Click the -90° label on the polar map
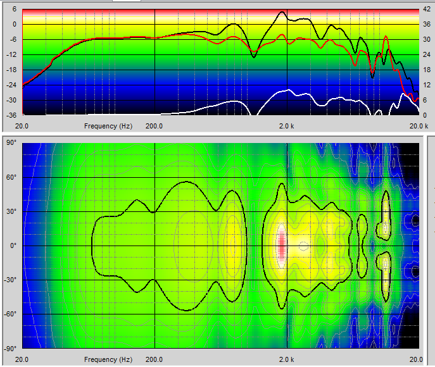 point(11,349)
